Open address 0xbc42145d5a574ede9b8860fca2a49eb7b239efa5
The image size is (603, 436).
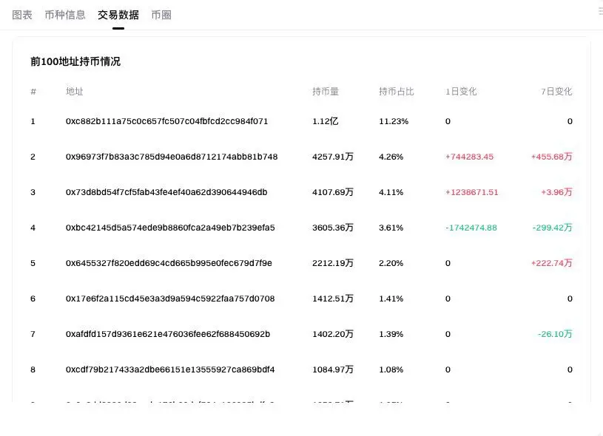click(x=170, y=228)
